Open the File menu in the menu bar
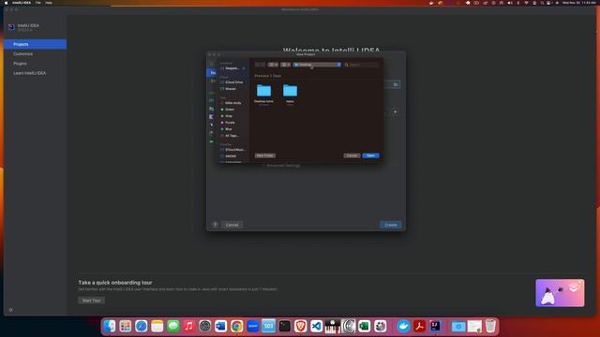 pyautogui.click(x=37, y=3)
